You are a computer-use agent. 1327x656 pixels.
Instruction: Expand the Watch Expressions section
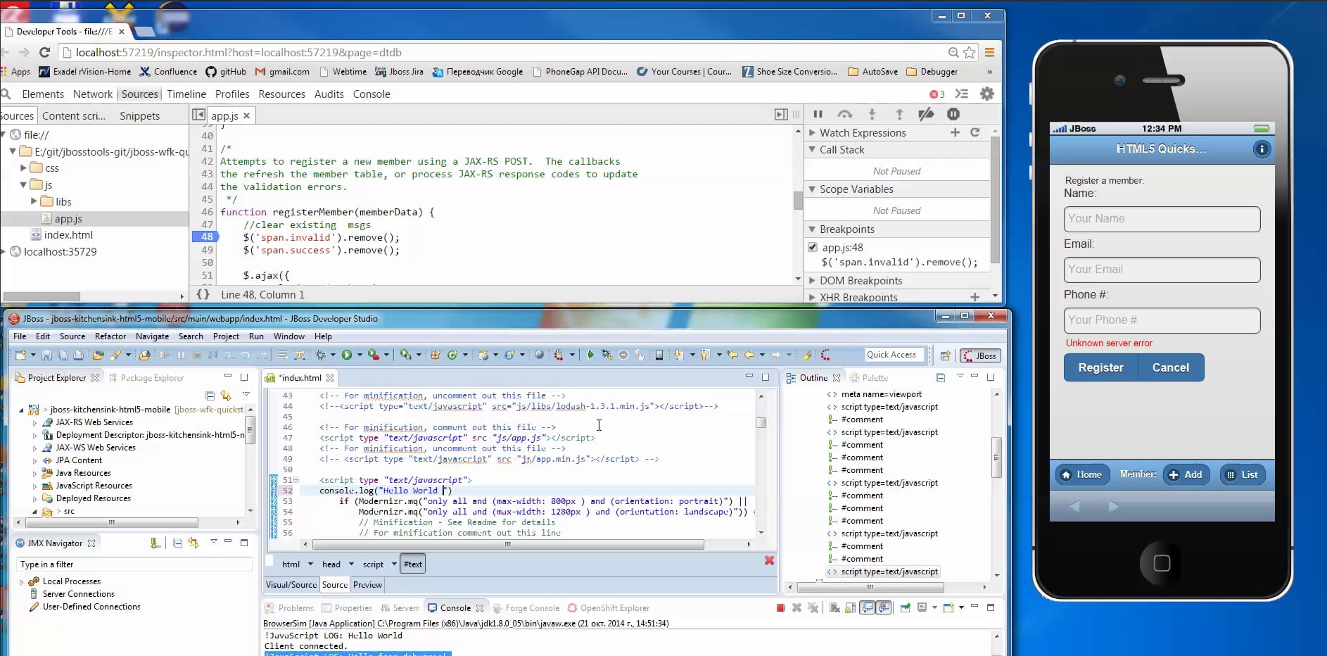pos(812,132)
